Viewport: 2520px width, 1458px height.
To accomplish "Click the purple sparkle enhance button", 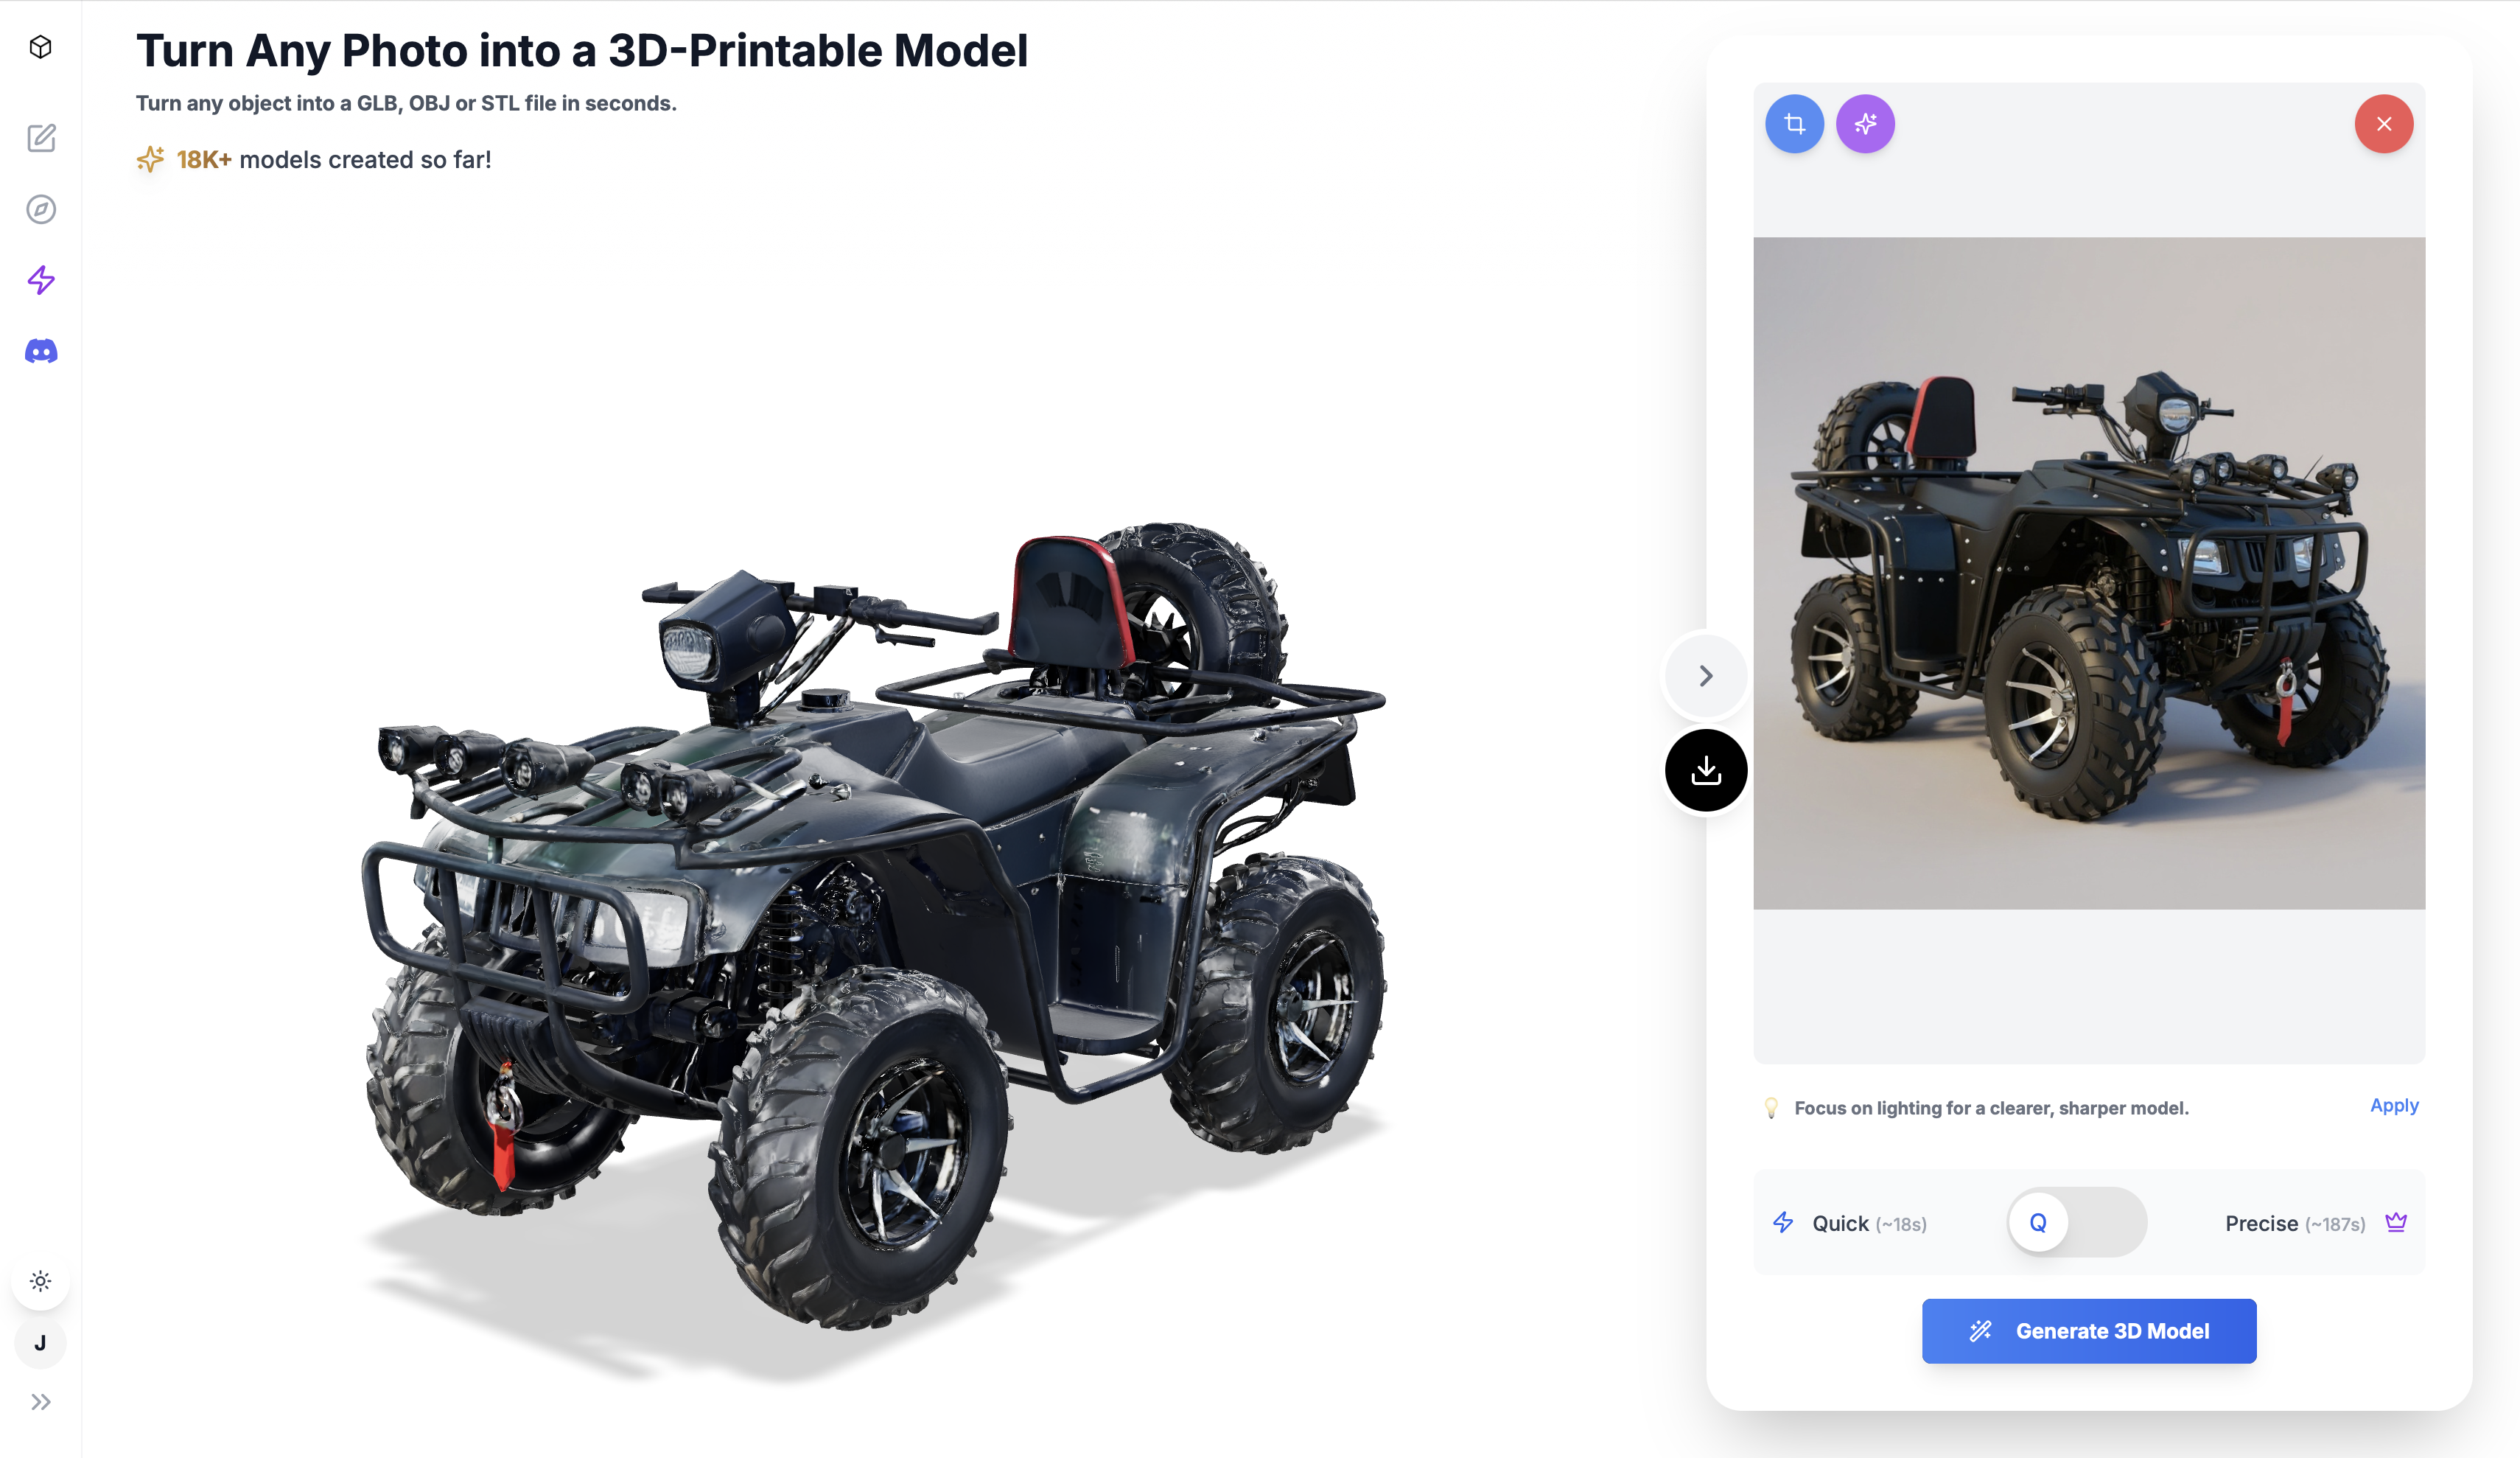I will 1865,124.
